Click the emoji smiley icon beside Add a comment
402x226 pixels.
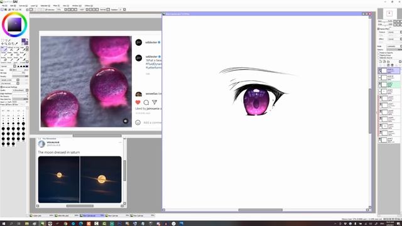click(x=138, y=122)
